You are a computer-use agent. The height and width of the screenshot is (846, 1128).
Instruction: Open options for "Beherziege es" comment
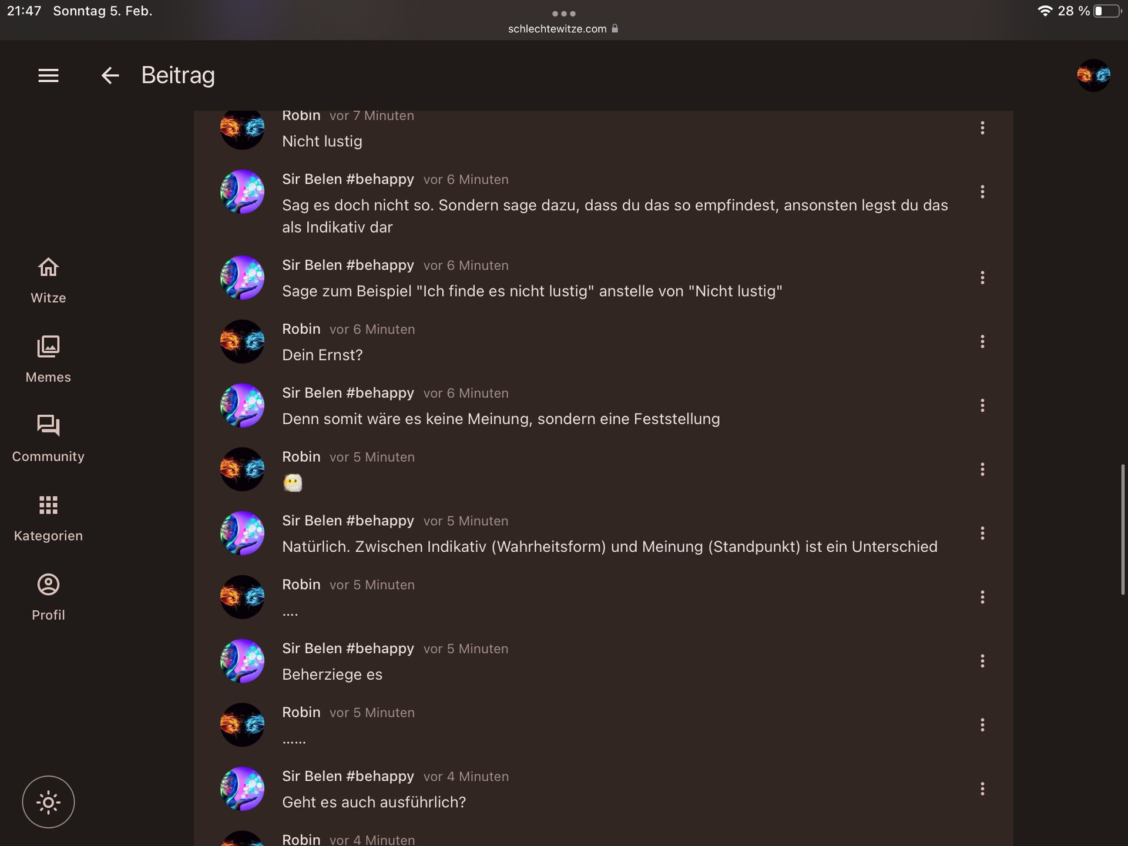982,661
